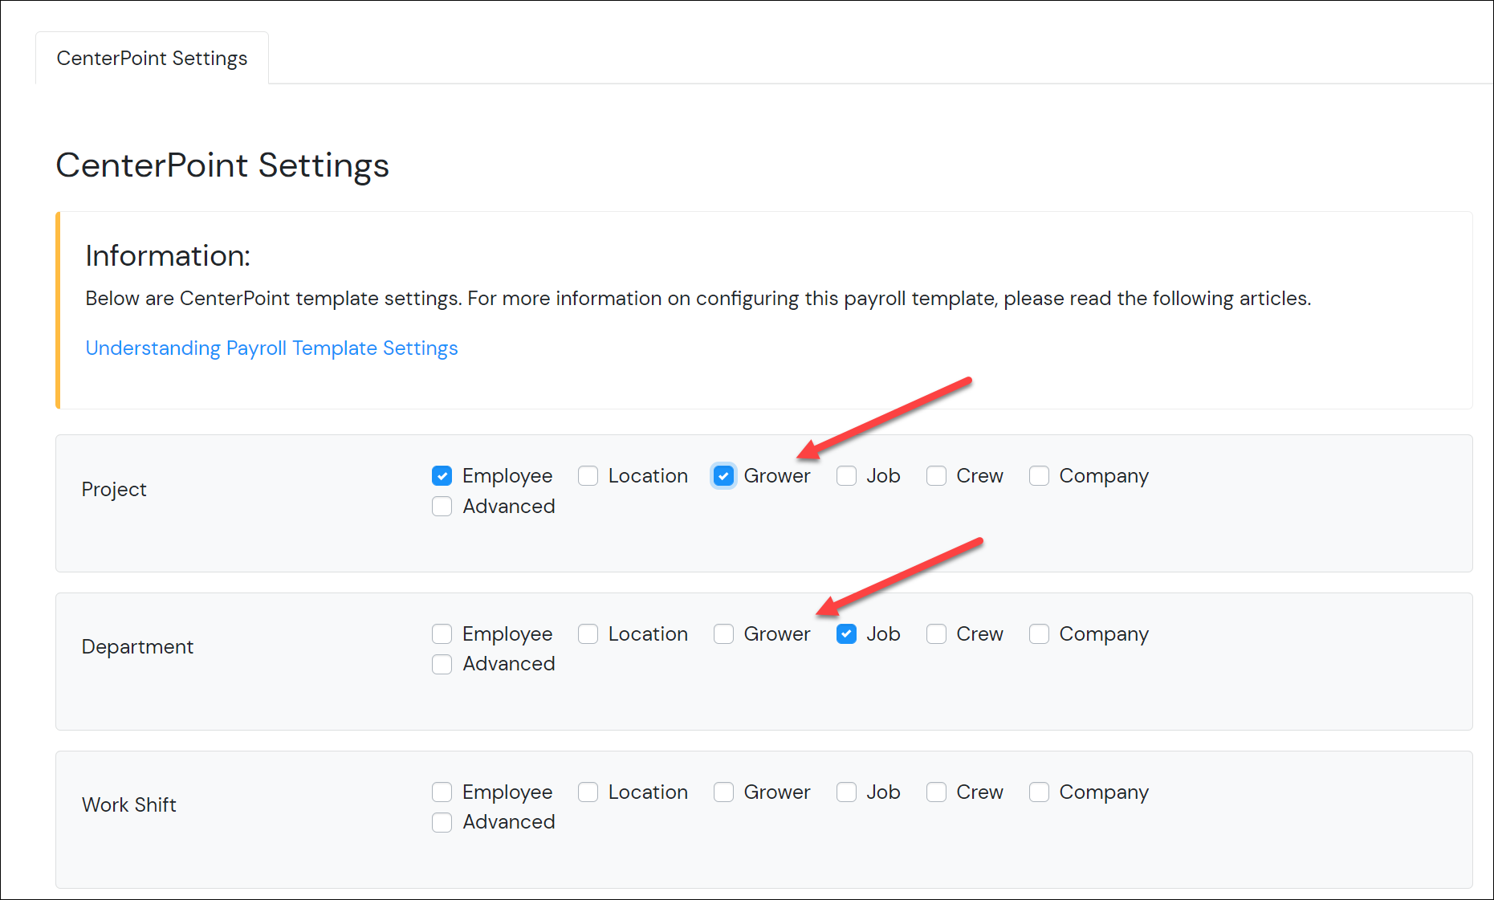Image resolution: width=1494 pixels, height=900 pixels.
Task: Click the Project row label
Action: pos(114,490)
